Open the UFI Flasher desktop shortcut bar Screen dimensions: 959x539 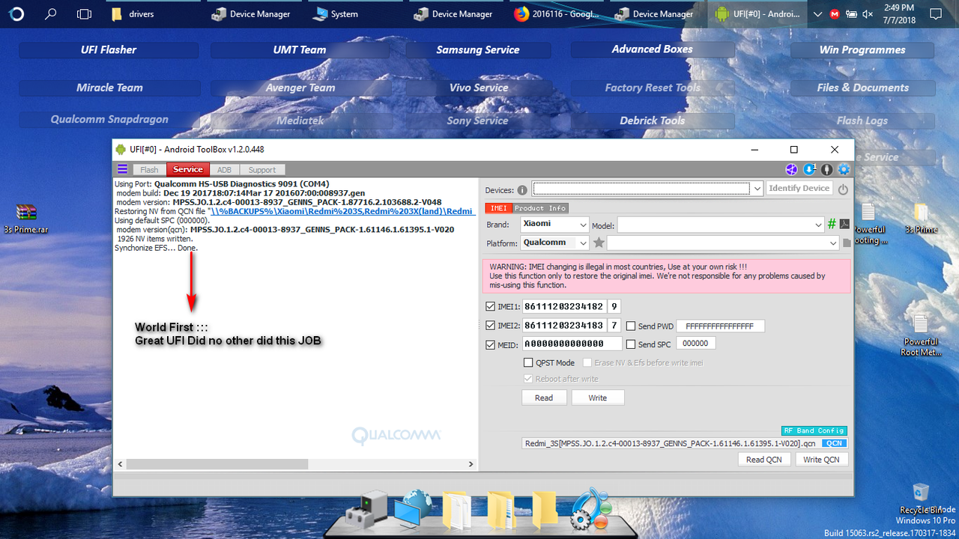(x=109, y=50)
